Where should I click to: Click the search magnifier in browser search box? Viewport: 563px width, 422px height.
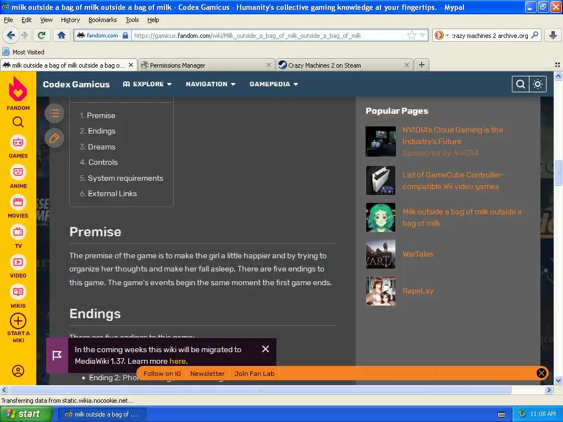click(534, 35)
